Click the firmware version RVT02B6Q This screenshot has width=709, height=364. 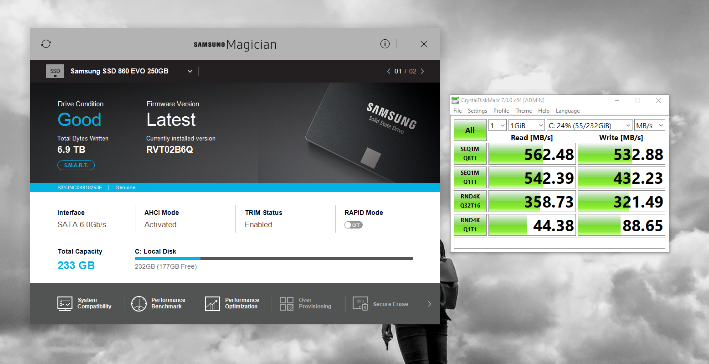170,150
